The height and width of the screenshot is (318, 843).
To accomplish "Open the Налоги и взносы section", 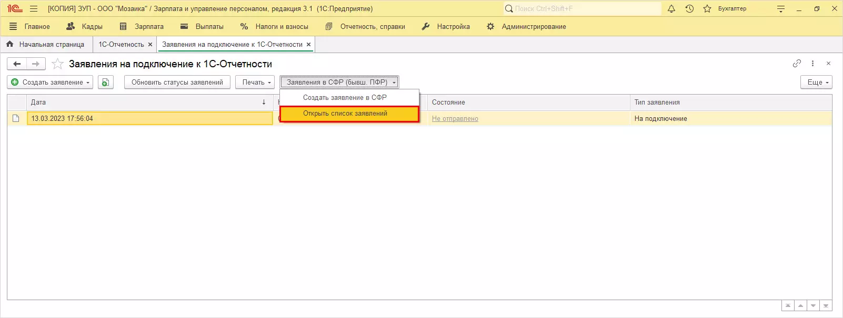I will pyautogui.click(x=274, y=26).
